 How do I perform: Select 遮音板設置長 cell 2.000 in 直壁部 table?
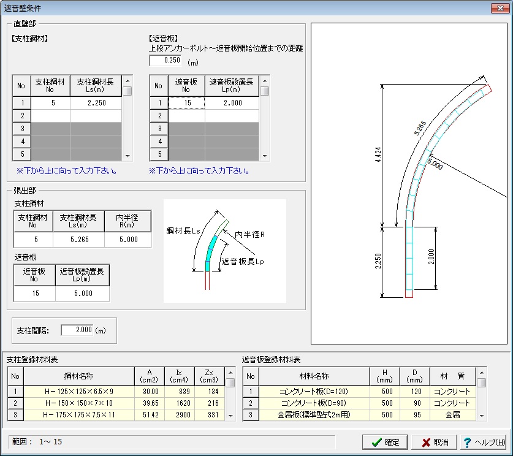click(x=232, y=103)
